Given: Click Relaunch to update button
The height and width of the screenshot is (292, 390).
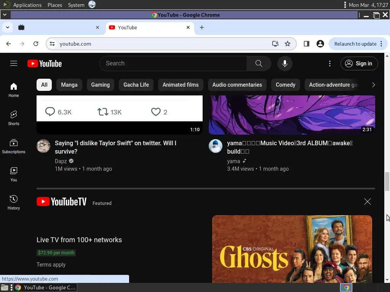Looking at the screenshot, I should 355,44.
